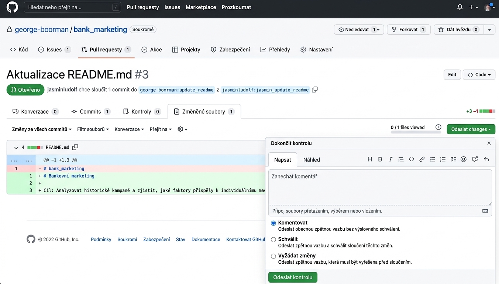Click the Dát hvězdu button
Image resolution: width=499 pixels, height=284 pixels.
(x=459, y=30)
